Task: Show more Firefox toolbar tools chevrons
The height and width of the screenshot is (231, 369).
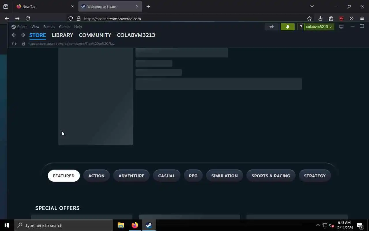Action: point(351,18)
